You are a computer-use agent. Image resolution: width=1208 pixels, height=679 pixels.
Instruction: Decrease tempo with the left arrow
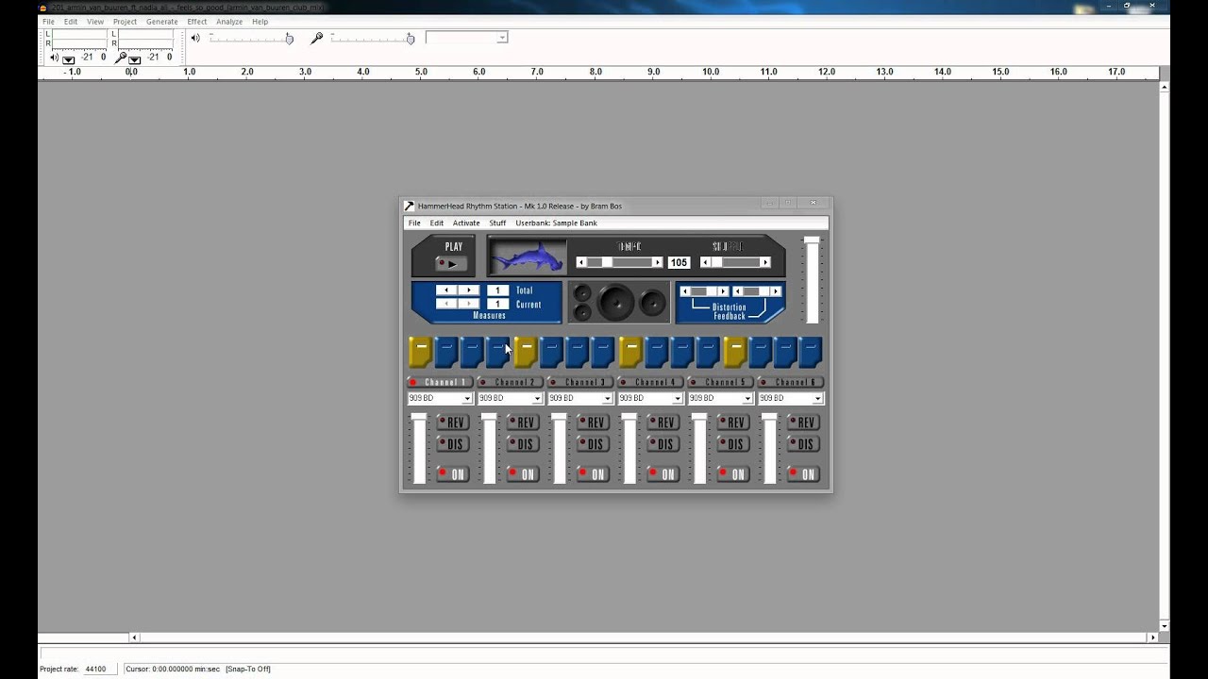581,262
